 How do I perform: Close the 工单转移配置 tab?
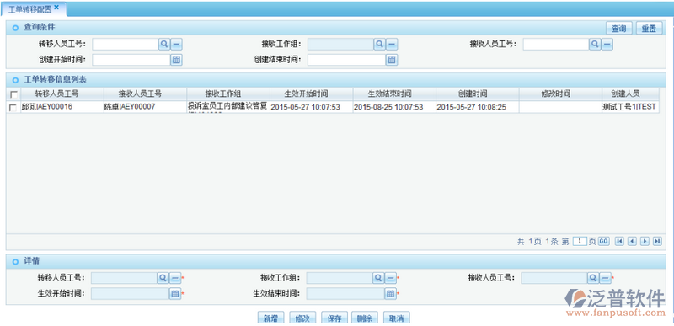click(56, 8)
